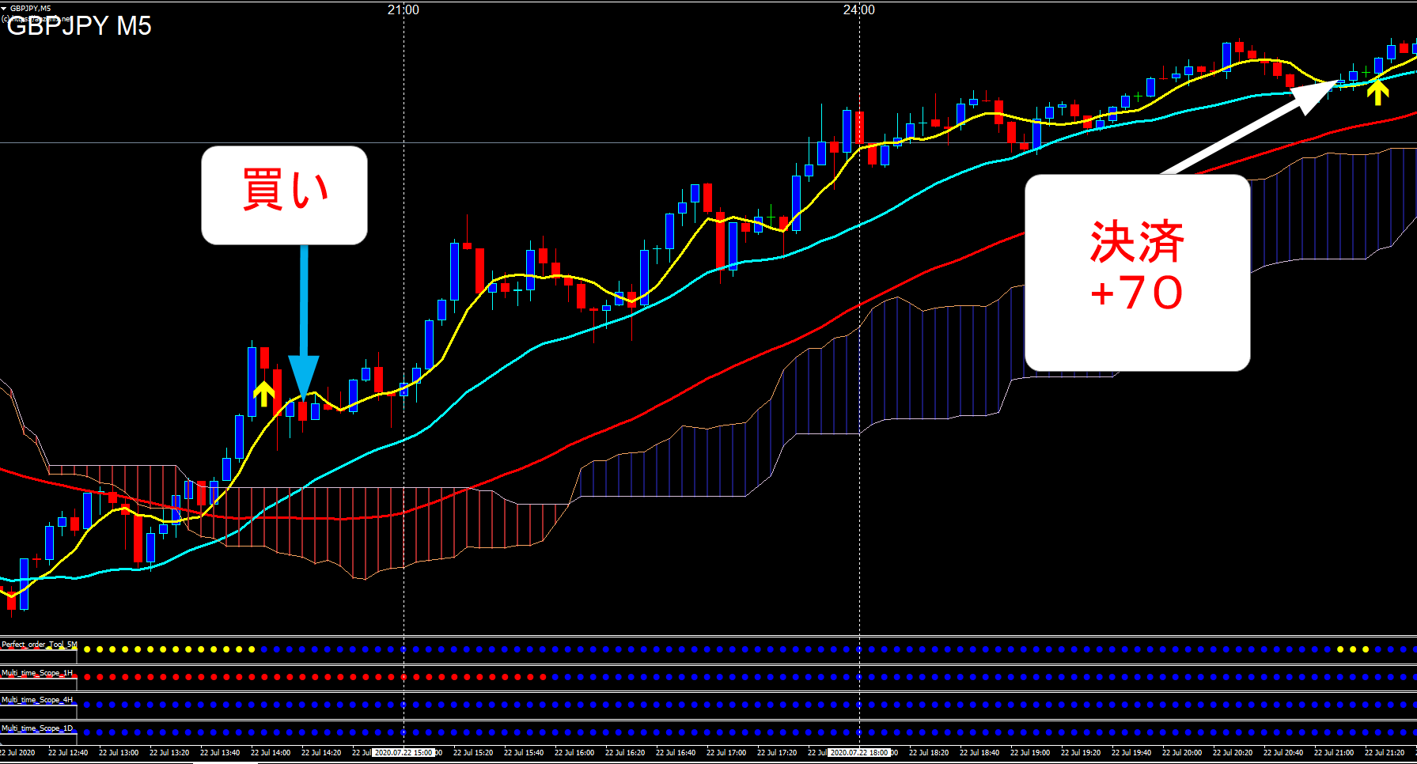Click the 22 Jul 12:40 time label
The width and height of the screenshot is (1417, 764).
pos(68,753)
